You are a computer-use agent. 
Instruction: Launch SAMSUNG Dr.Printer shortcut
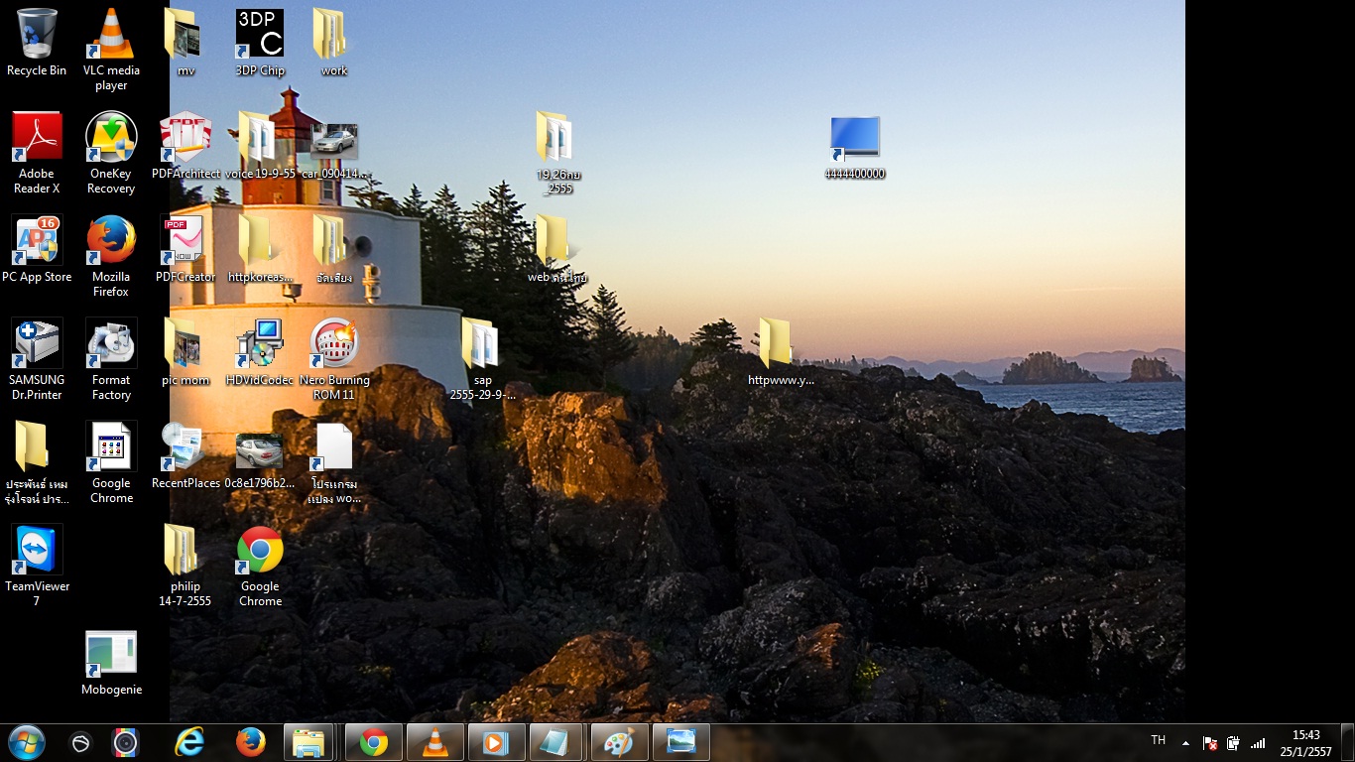point(37,358)
